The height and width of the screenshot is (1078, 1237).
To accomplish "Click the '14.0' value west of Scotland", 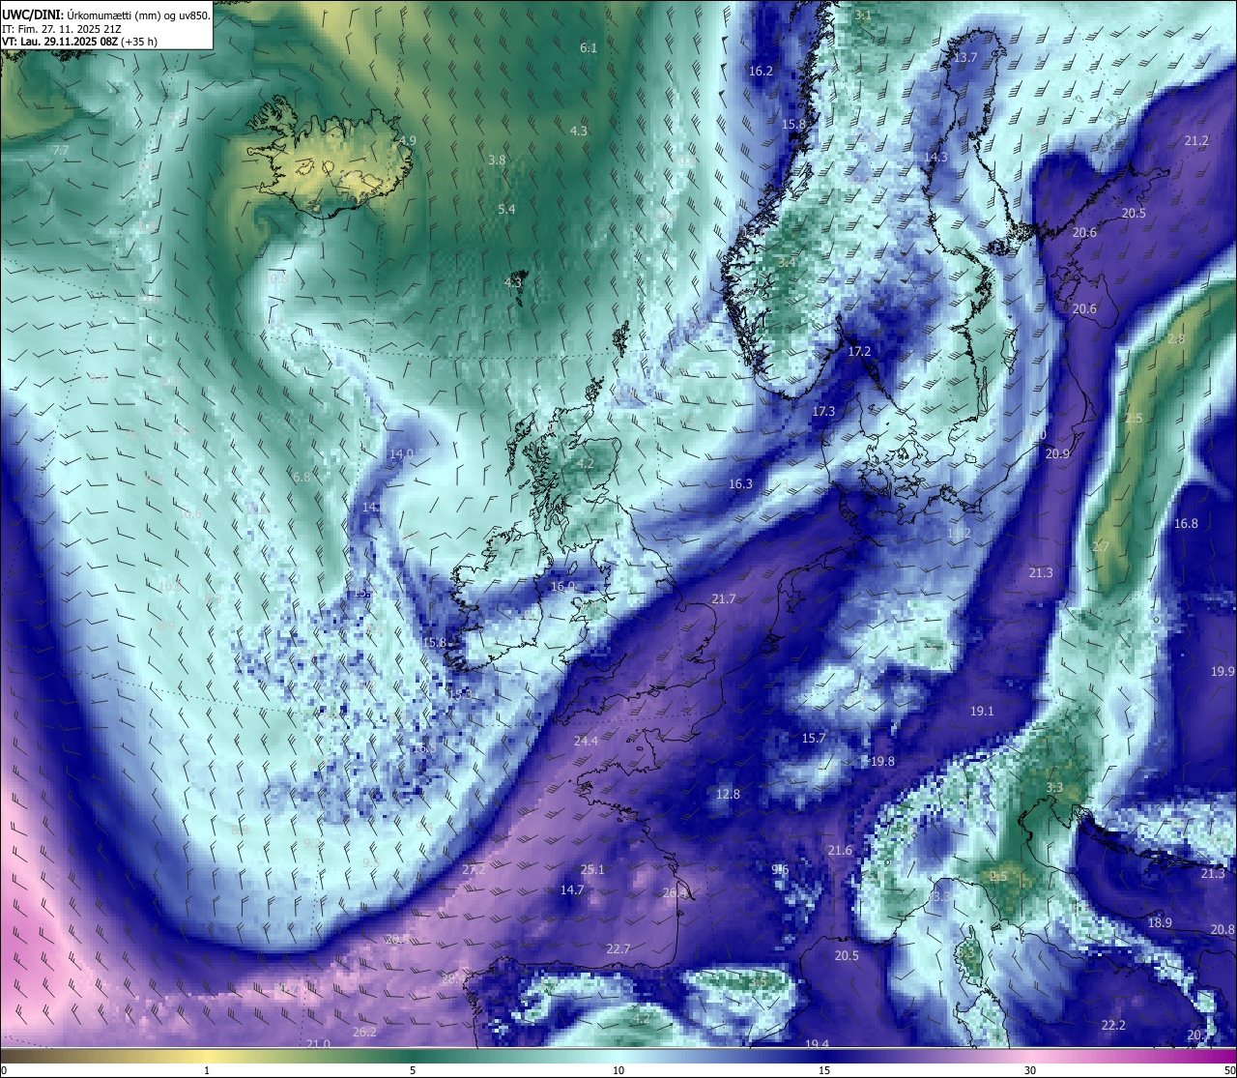I will click(401, 453).
